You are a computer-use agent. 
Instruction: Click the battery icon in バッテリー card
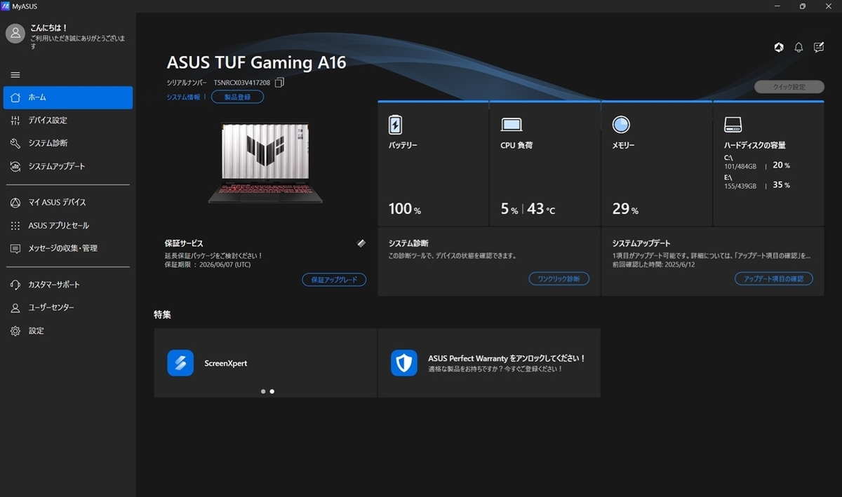pos(395,125)
